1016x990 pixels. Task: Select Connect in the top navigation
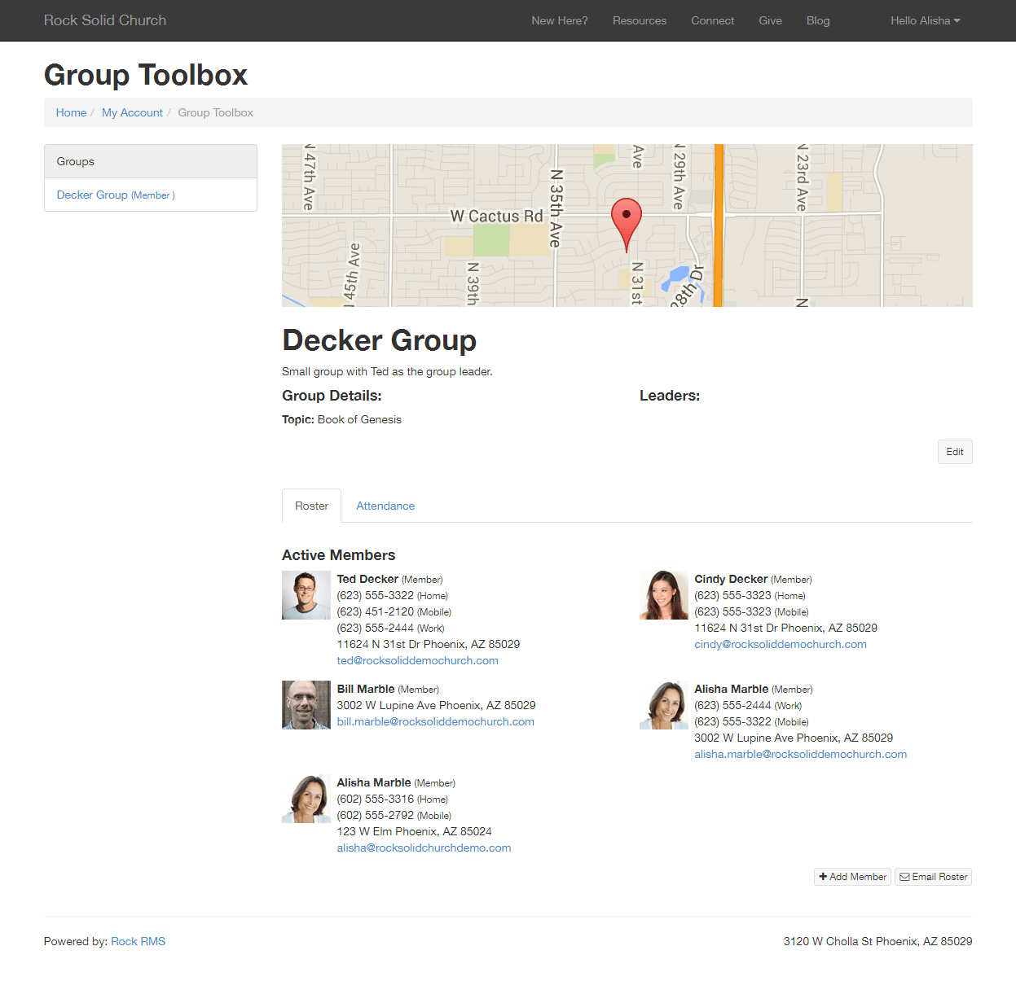coord(713,20)
